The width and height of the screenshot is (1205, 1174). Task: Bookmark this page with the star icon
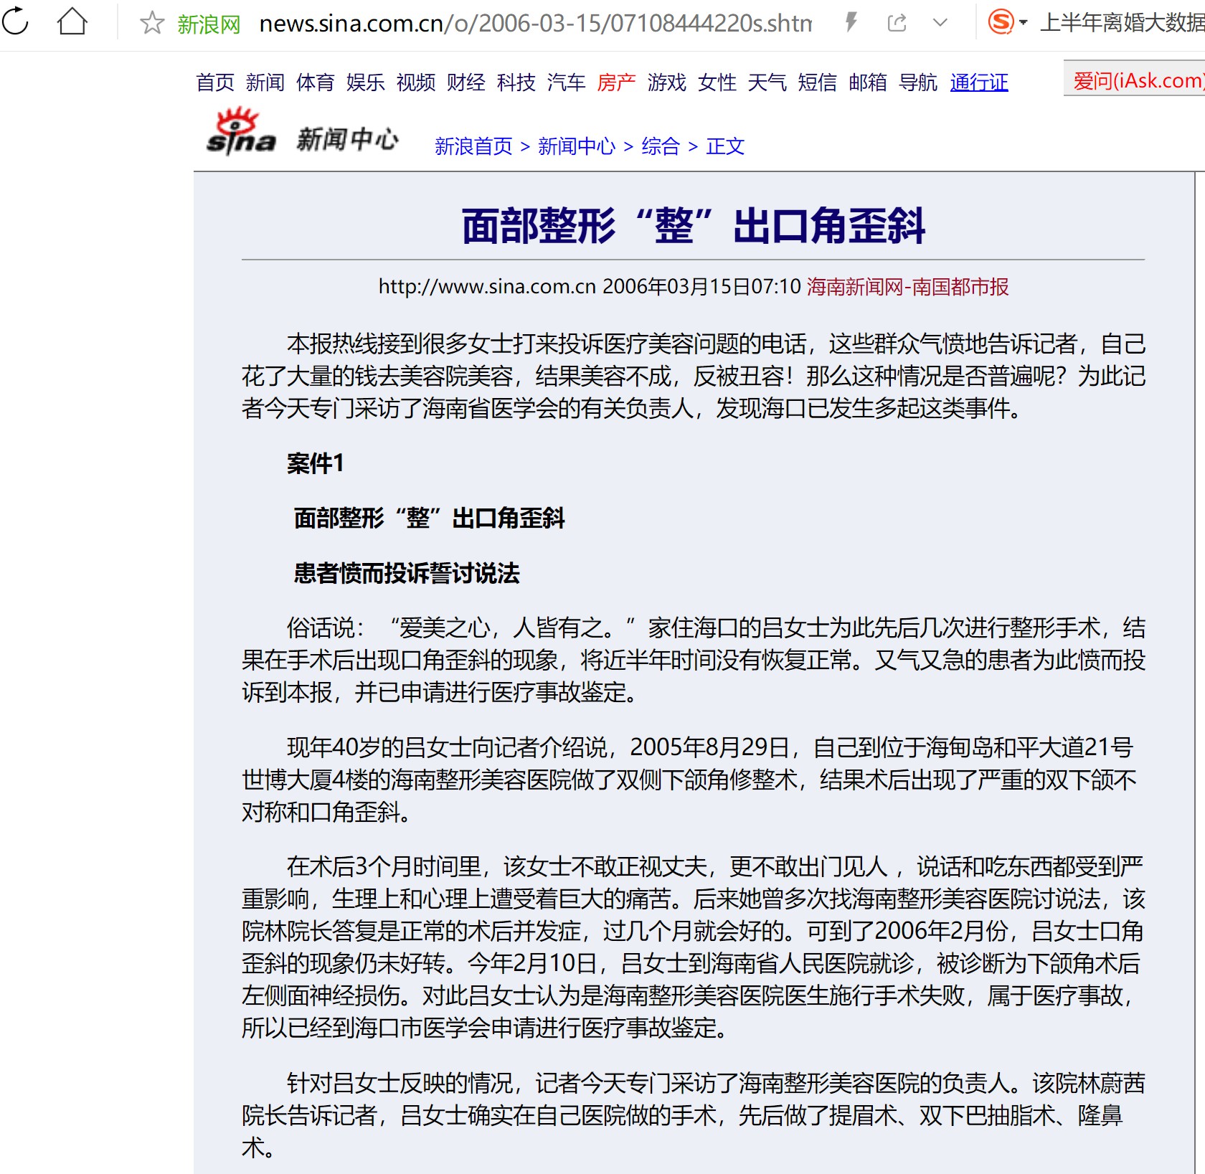coord(151,23)
